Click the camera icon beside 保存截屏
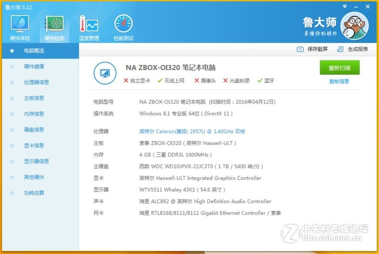 300,49
